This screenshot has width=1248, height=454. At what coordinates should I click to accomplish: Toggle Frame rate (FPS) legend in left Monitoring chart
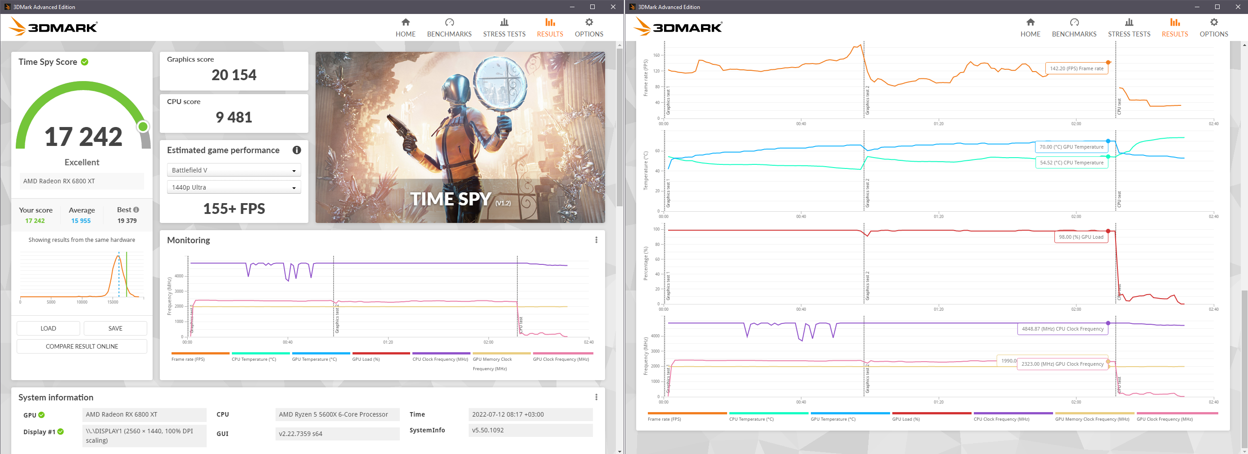click(200, 357)
